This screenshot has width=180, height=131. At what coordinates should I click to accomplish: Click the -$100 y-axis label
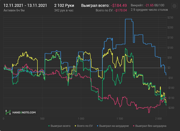(x=171, y=88)
